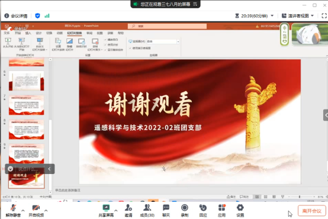The height and width of the screenshot is (219, 328).
Task: Toggle the Use Presenter View checkbox
Action: tap(130, 48)
